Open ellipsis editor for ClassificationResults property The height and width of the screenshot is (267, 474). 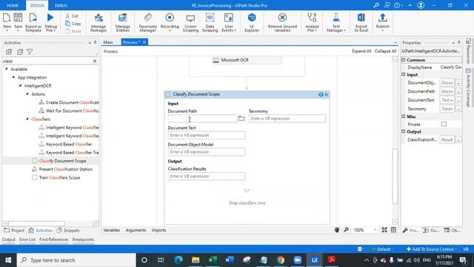click(x=458, y=139)
